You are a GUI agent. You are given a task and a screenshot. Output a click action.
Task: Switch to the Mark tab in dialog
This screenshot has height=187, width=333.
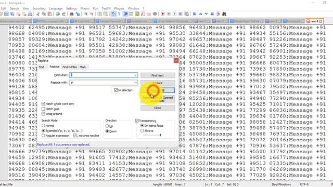(83, 67)
